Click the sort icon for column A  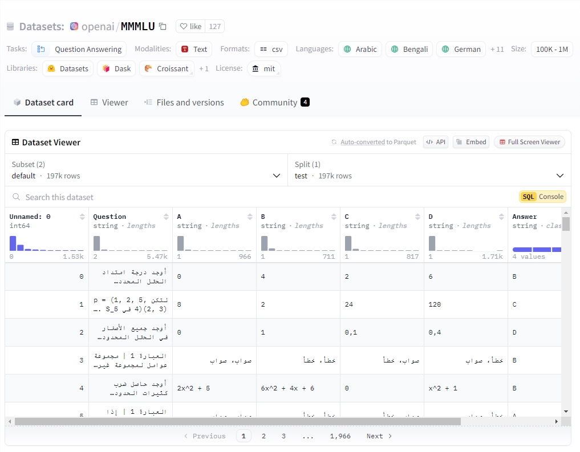click(250, 217)
